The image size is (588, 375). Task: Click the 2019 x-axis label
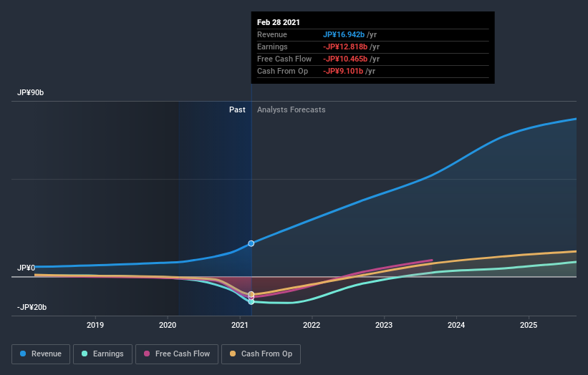[95, 325]
